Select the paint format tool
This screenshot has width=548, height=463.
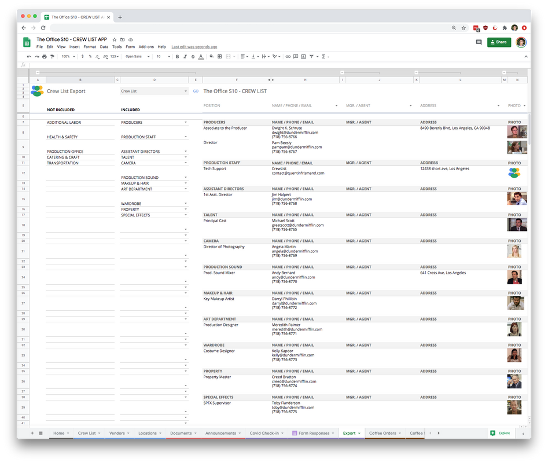coord(52,57)
